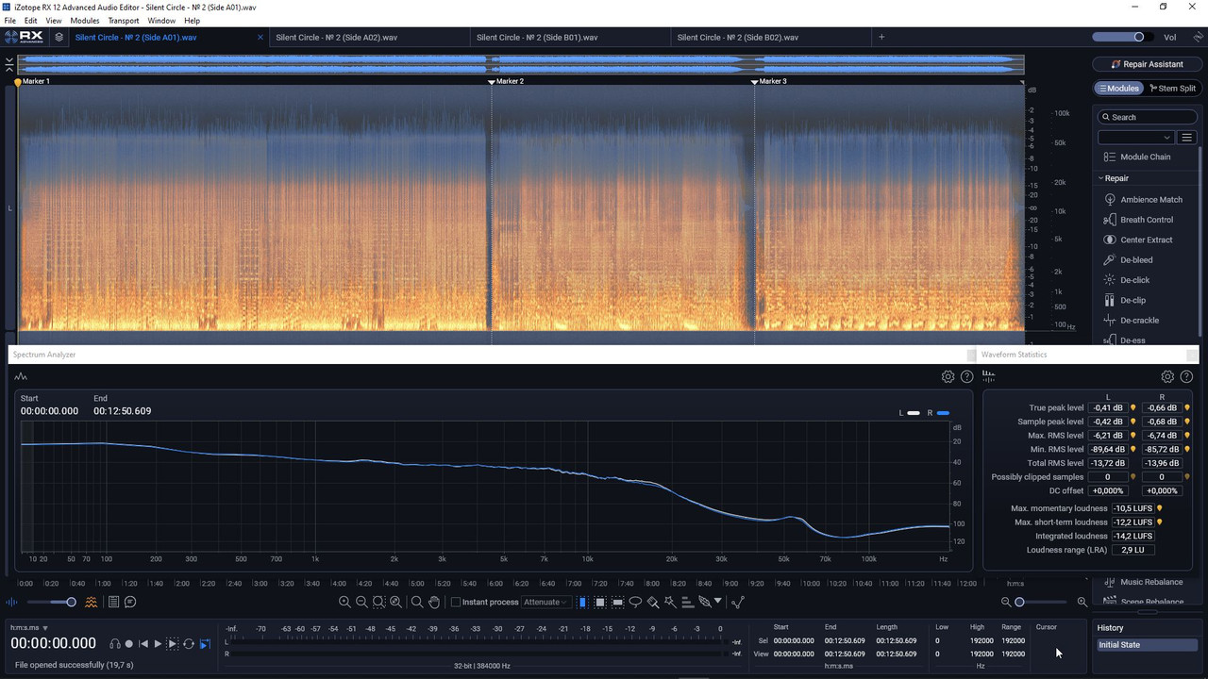This screenshot has height=679, width=1208.
Task: Click the play button
Action: (158, 644)
